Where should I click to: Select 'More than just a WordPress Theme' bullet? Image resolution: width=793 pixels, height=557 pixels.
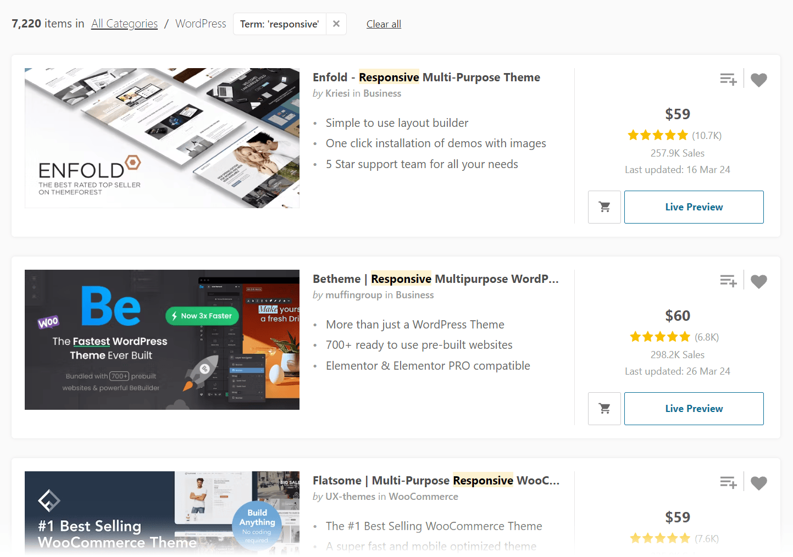coord(415,325)
